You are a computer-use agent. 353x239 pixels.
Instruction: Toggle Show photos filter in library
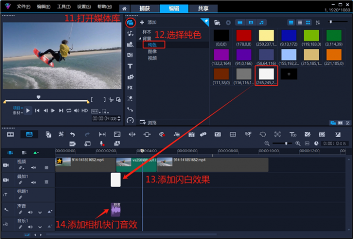(x=251, y=22)
